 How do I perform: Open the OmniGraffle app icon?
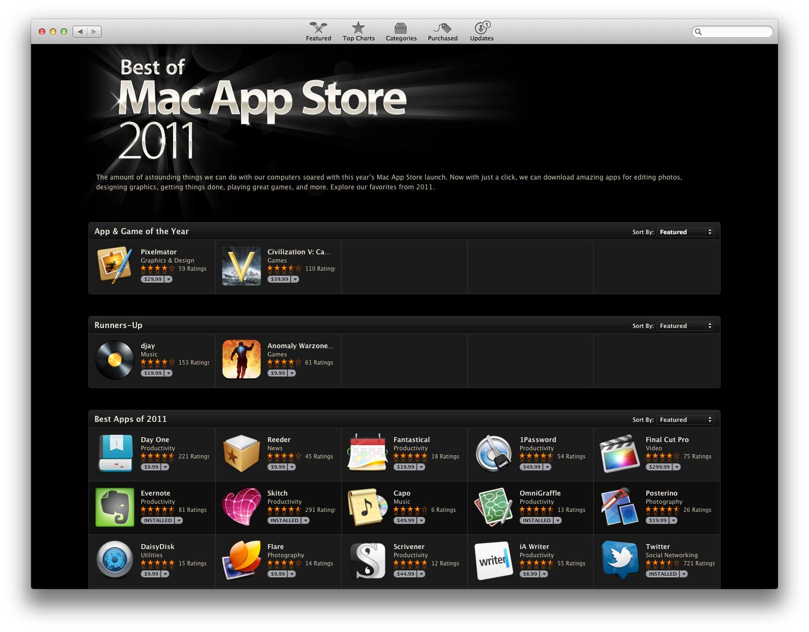pos(493,507)
